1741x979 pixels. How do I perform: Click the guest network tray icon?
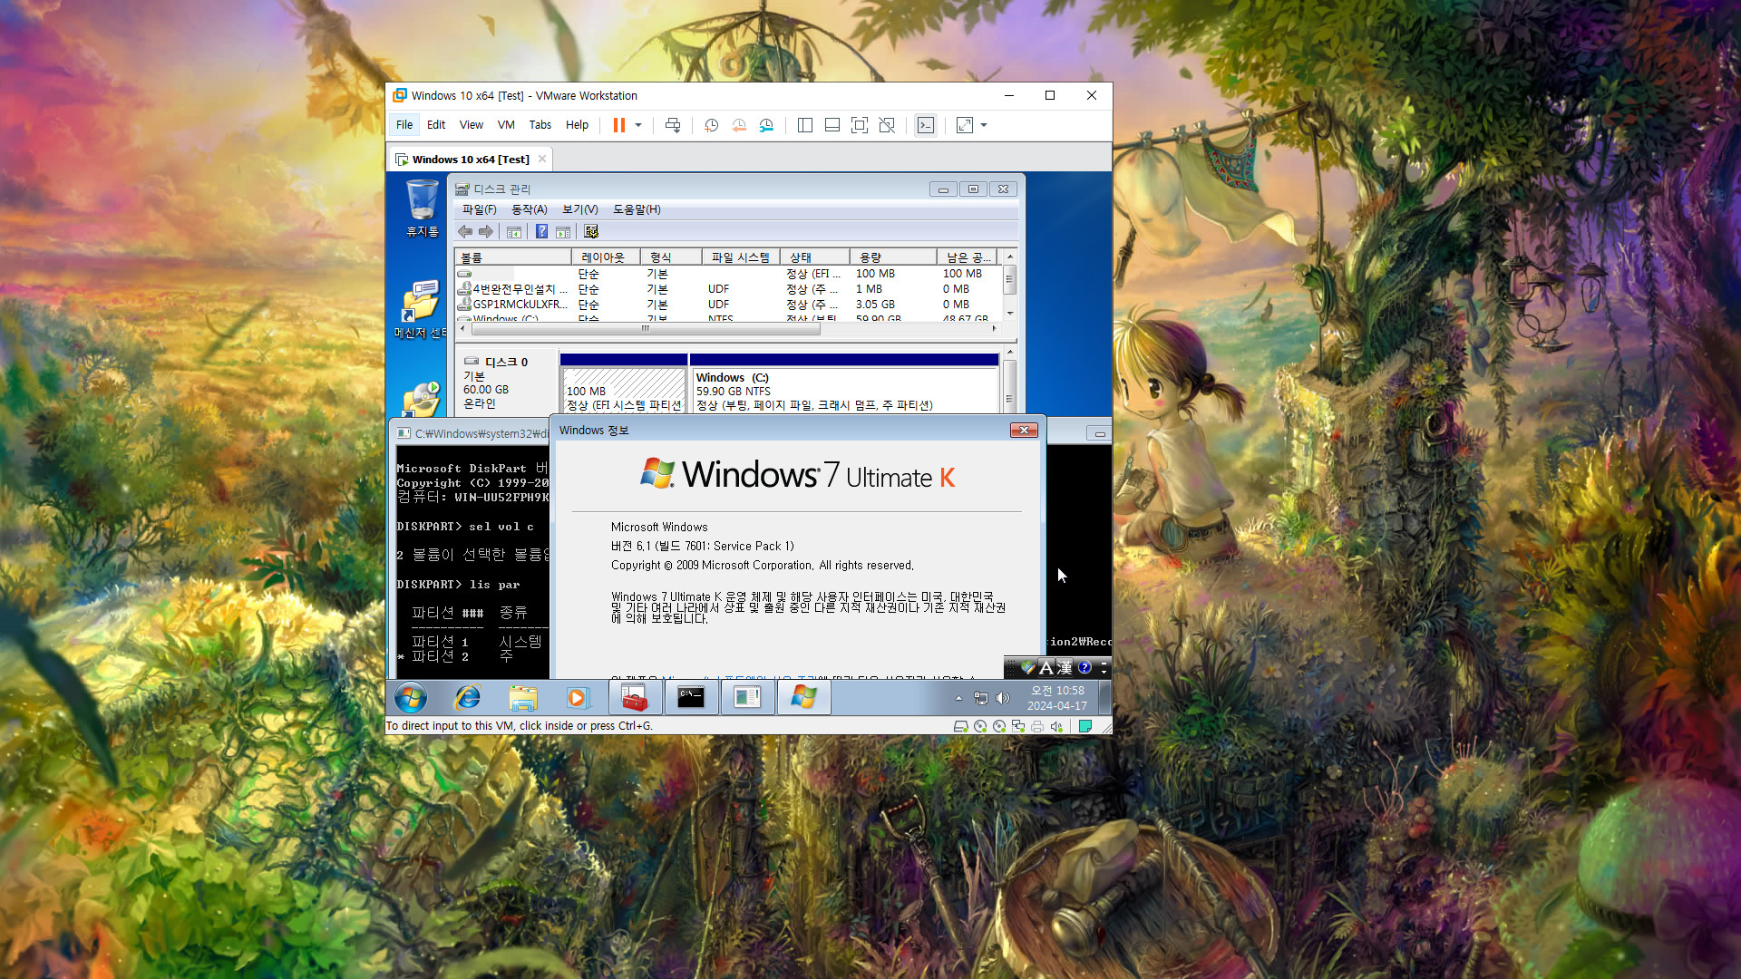tap(981, 698)
